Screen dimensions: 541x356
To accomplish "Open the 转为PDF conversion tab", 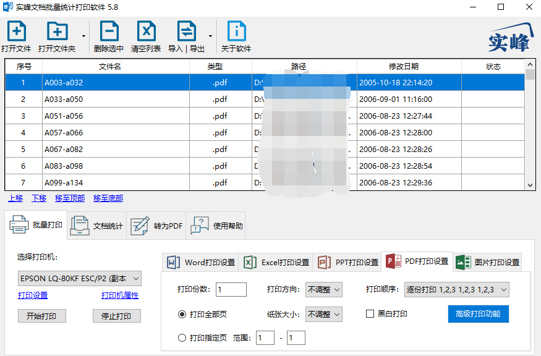I will [156, 226].
